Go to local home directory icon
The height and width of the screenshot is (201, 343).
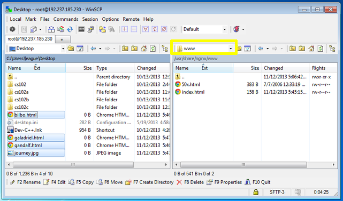tap(144, 49)
